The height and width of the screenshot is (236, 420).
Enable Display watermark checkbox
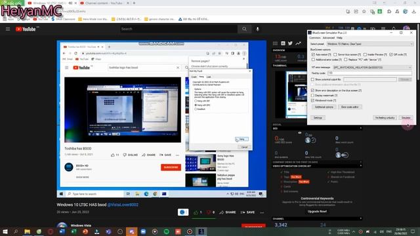click(x=312, y=96)
